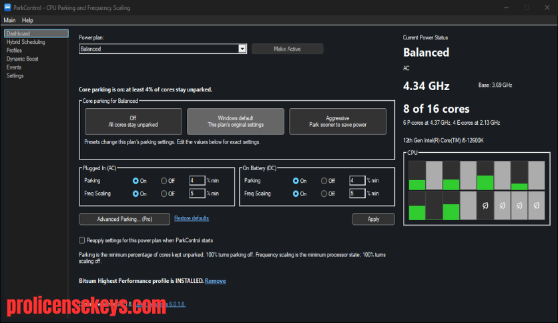Viewport: 558px width, 323px height.
Task: Click the first CPU core usage bar
Action: coord(417,176)
